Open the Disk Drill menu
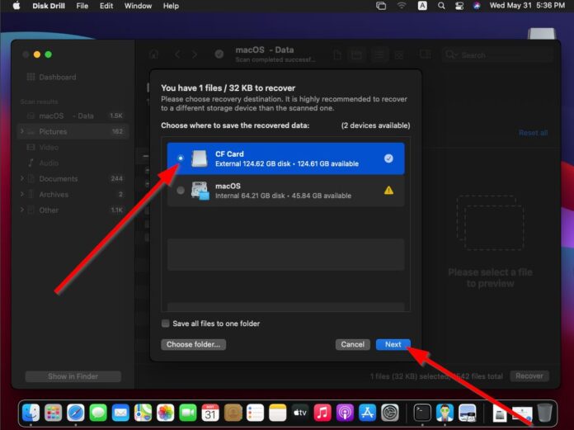This screenshot has width=574, height=430. point(49,6)
